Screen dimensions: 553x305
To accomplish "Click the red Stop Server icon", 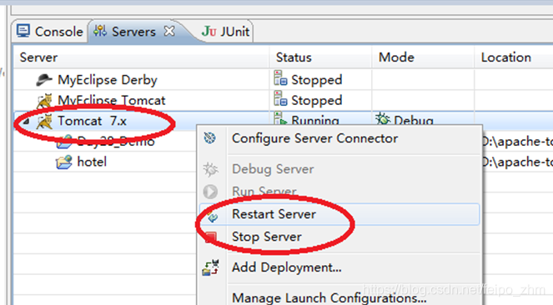I will coord(211,237).
